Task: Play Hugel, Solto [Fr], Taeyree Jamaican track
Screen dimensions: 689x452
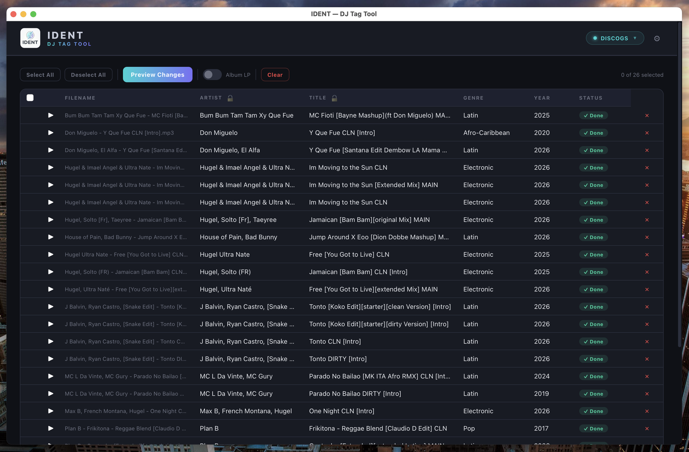Action: (x=51, y=220)
